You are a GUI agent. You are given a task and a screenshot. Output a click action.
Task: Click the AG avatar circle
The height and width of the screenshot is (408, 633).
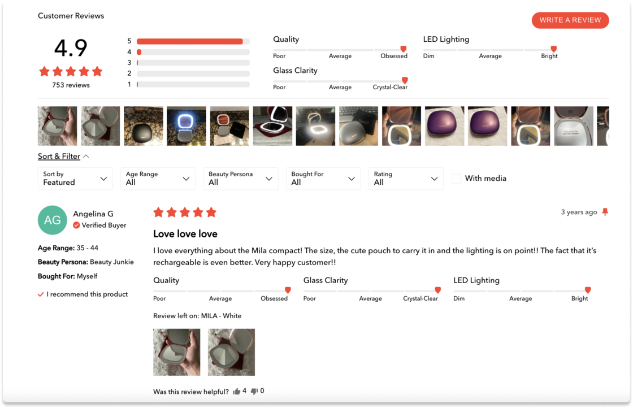53,220
